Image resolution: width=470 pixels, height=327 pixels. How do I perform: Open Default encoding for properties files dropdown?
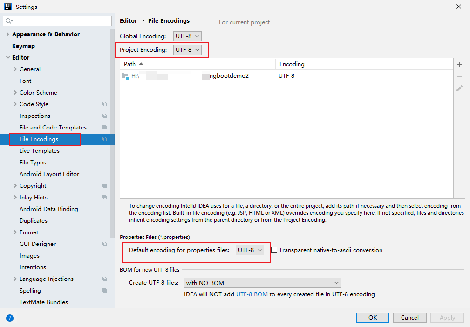pyautogui.click(x=250, y=250)
